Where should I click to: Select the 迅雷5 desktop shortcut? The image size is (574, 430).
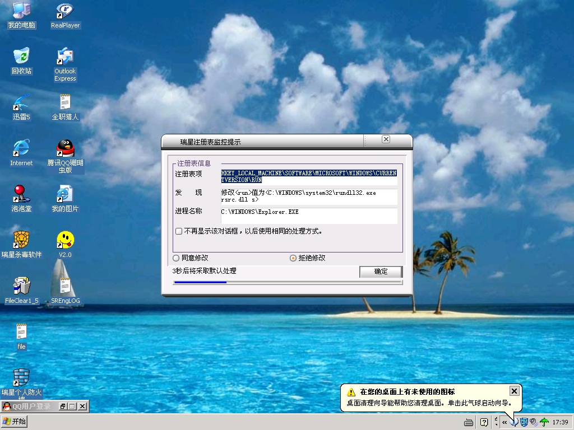pos(22,107)
